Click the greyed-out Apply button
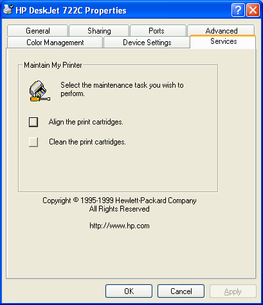 tap(233, 291)
